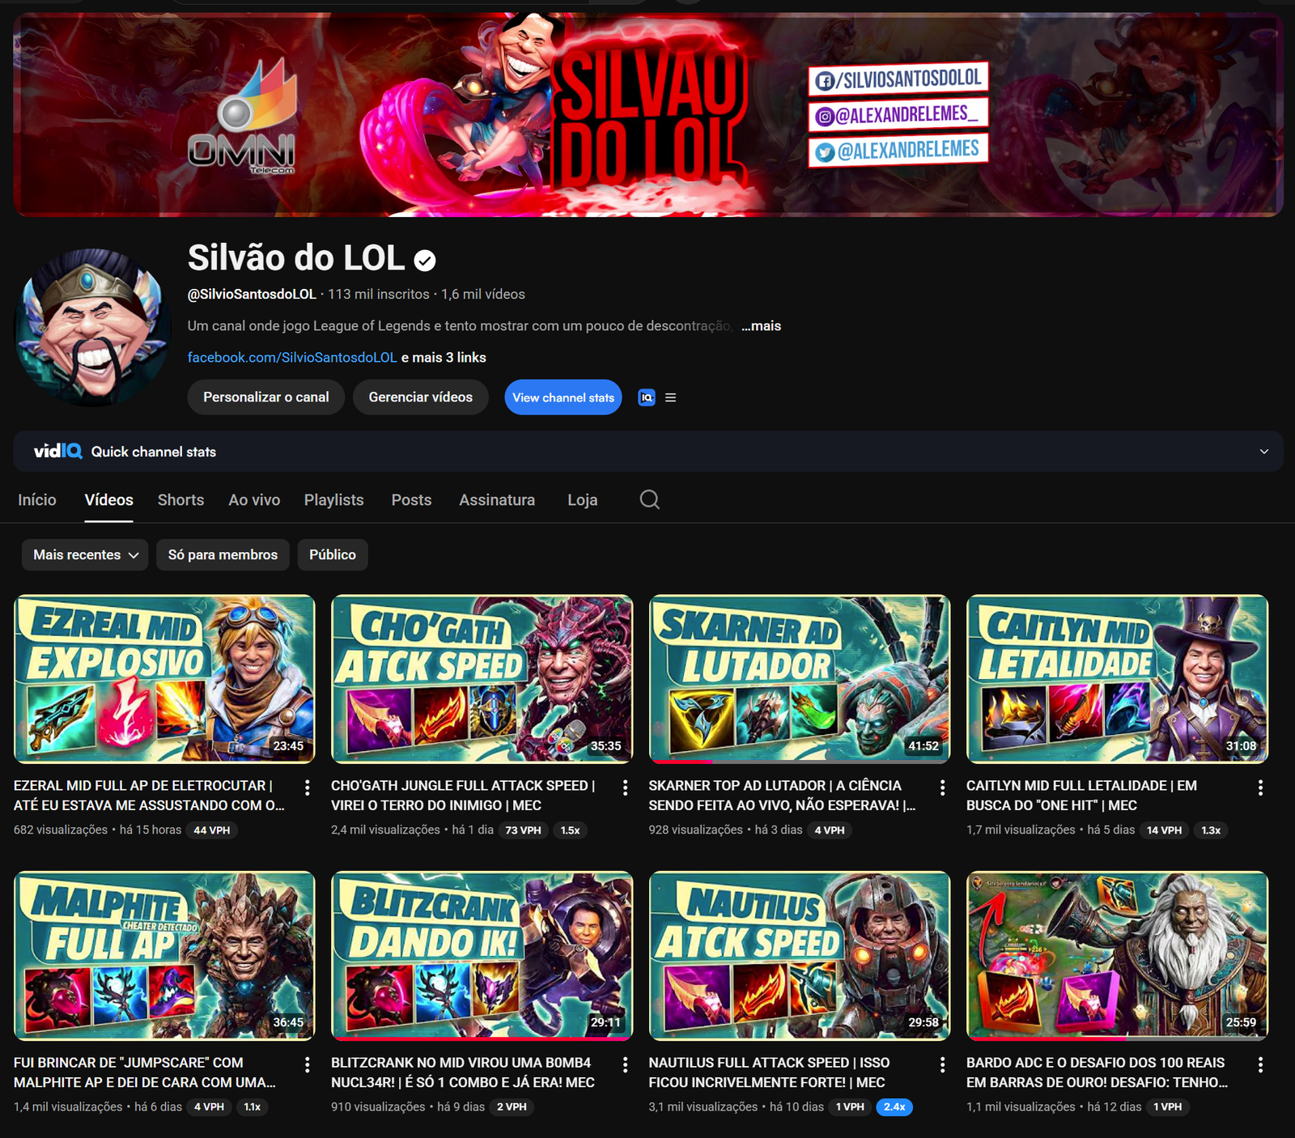
Task: Open the Nautilus Atck Speed thumbnail
Action: pos(800,956)
